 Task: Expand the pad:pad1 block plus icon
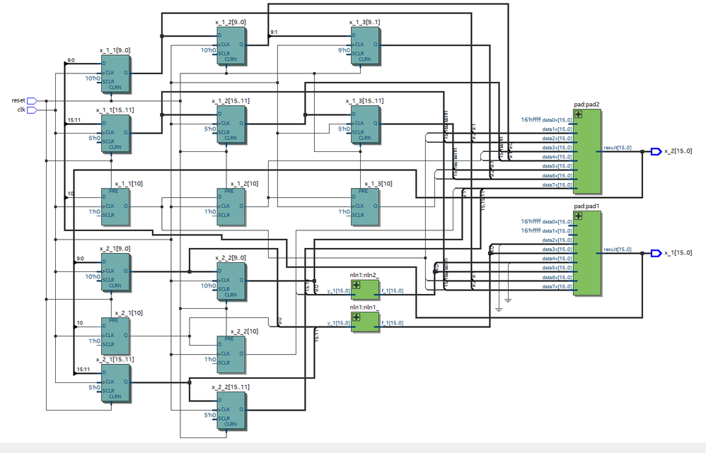(579, 216)
